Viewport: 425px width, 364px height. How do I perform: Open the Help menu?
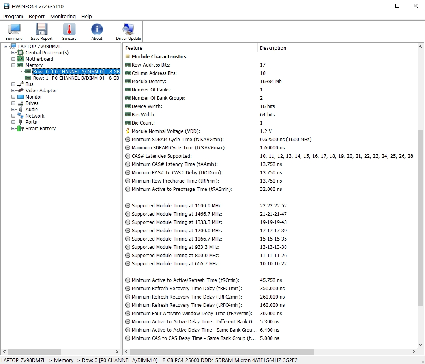[86, 17]
